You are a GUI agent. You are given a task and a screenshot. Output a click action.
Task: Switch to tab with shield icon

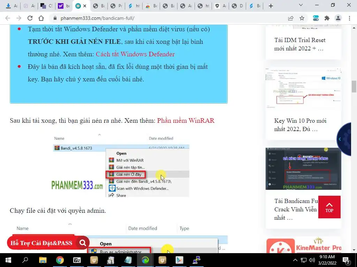pos(220,6)
